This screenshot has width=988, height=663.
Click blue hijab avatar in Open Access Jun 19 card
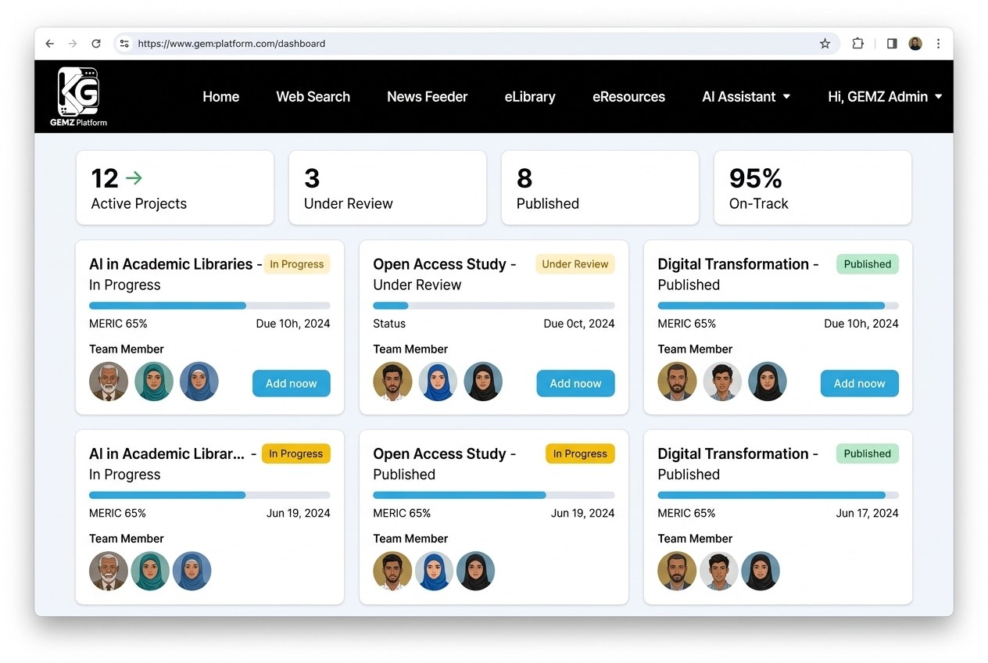click(x=434, y=571)
